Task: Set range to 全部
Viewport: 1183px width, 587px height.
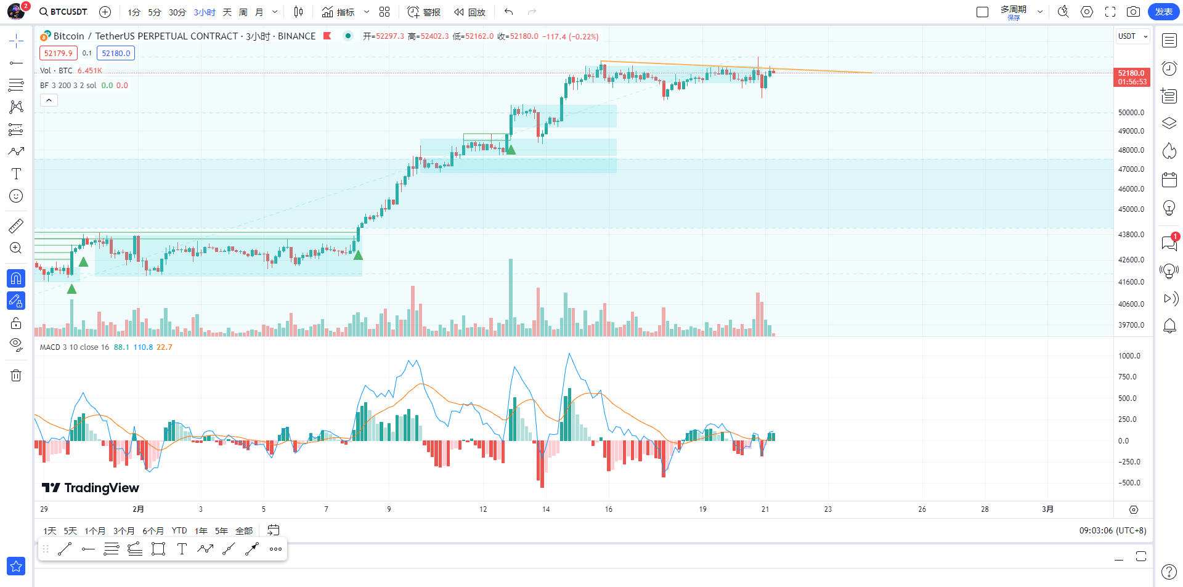Action: click(x=244, y=530)
